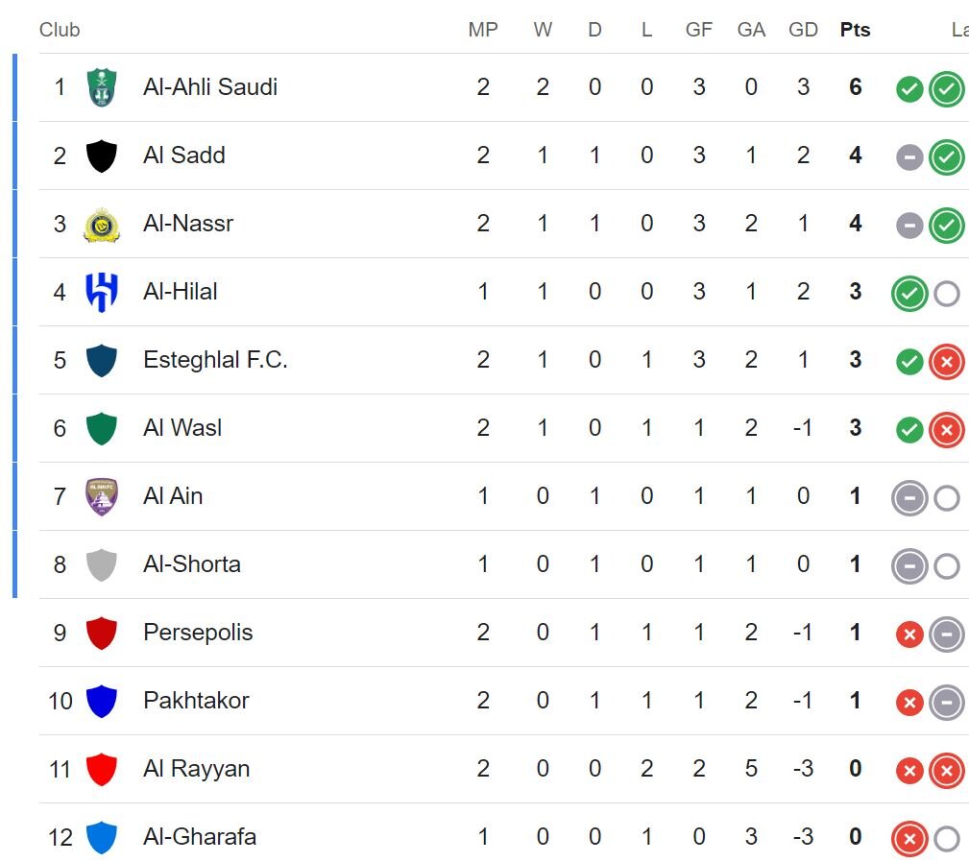The image size is (969, 862).
Task: Click Esteghlal F.C.'s latest loss icon
Action: pyautogui.click(x=947, y=362)
